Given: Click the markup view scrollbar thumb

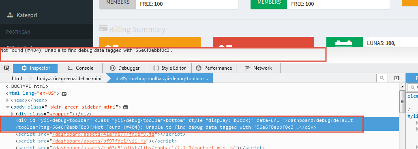Looking at the screenshot, I should click(402, 101).
